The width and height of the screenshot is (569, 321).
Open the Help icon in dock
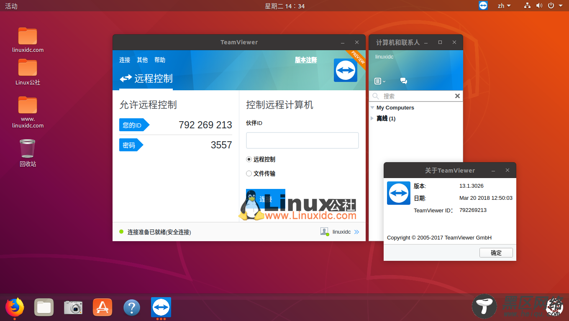tap(132, 308)
